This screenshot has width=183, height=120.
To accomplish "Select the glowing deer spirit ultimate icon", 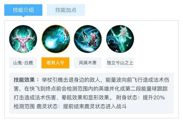I will click(120, 39).
